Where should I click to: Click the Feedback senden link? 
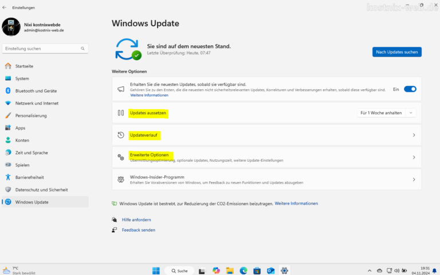138,230
